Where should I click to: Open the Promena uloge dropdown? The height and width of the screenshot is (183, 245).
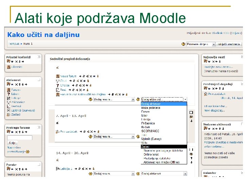coord(201,44)
